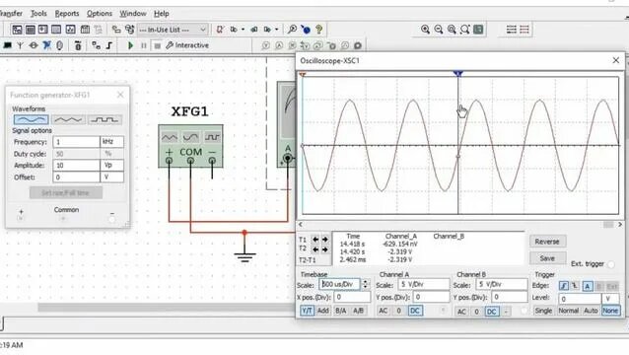Click the Place bus icon
This screenshot has width=629, height=355.
pos(109,45)
